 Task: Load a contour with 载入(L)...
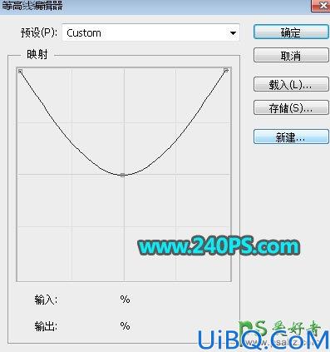(291, 85)
